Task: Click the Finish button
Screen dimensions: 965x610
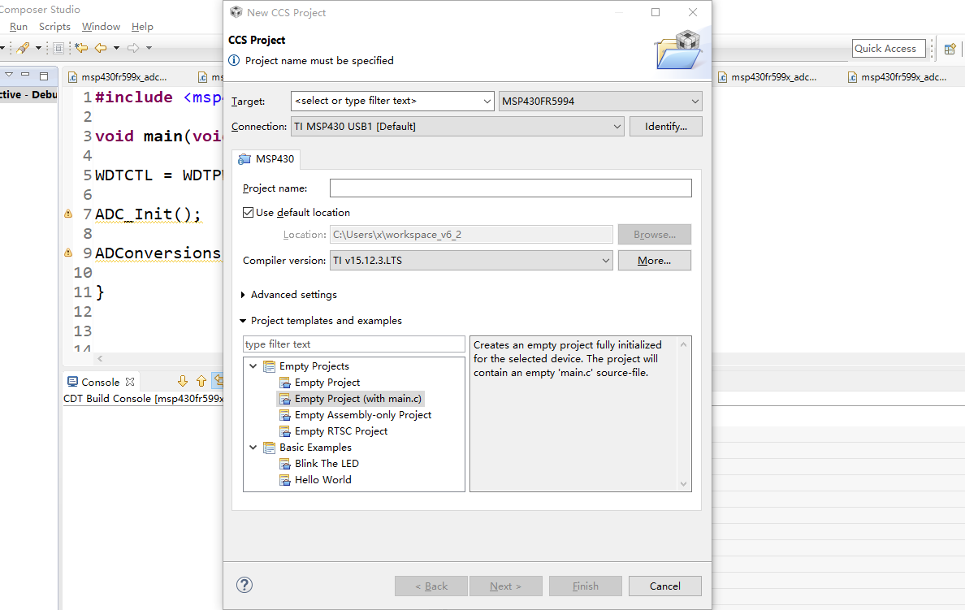Action: coord(586,586)
